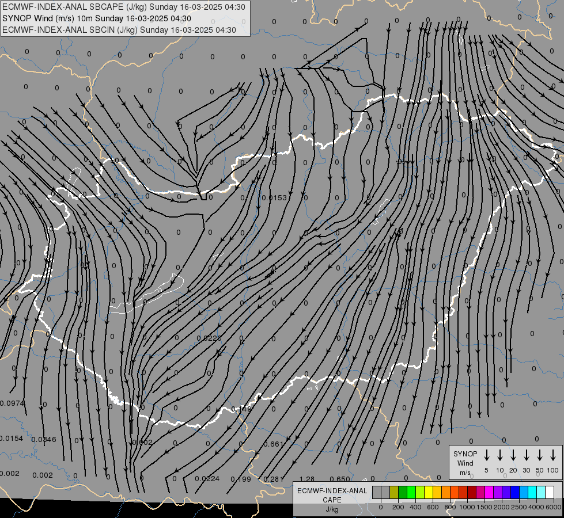The image size is (564, 518).
Task: Click the SYNOP Wind m/s legend title
Action: (x=465, y=463)
